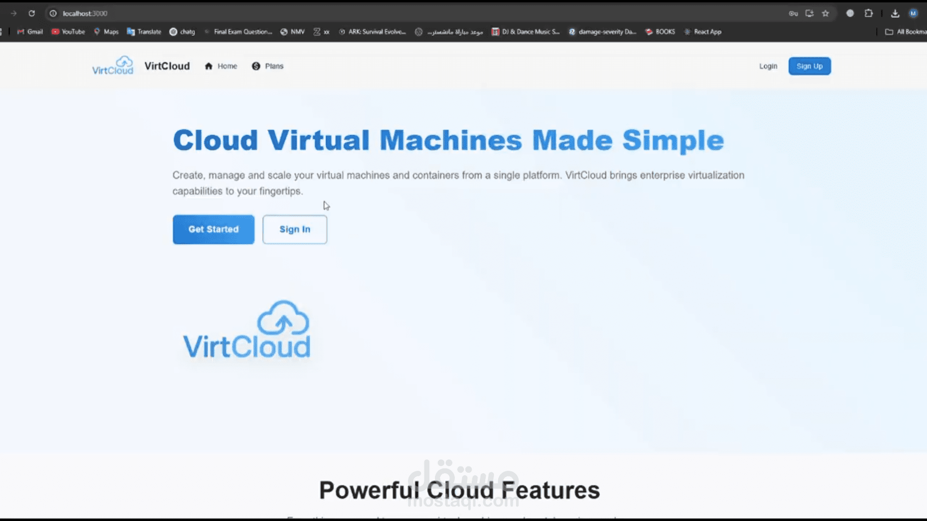Open the password manager key icon

793,14
